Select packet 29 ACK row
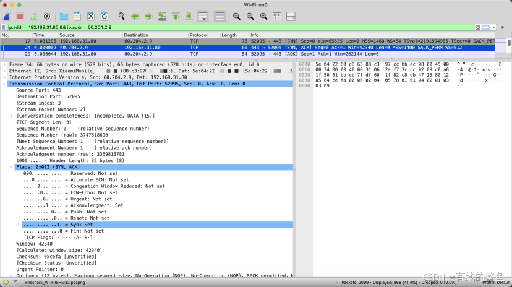The image size is (512, 287). coord(248,54)
